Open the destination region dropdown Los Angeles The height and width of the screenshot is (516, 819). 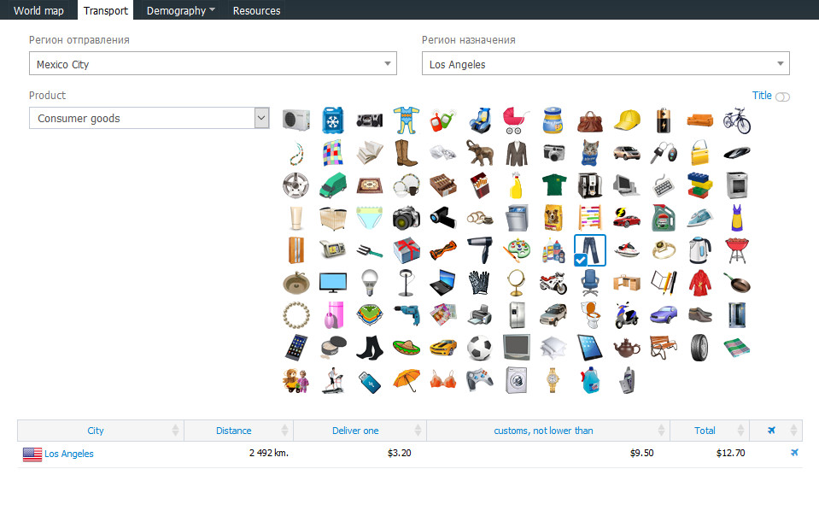point(605,64)
